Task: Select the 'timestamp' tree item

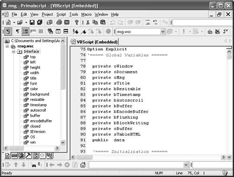Action: coord(38,105)
